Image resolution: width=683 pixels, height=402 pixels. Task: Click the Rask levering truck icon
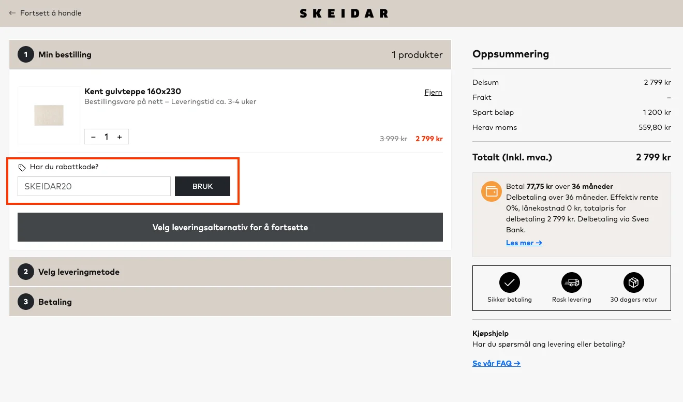tap(572, 282)
